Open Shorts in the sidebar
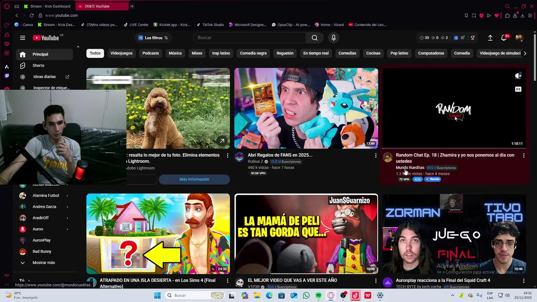Screen dimensions: 537x302 44,65
